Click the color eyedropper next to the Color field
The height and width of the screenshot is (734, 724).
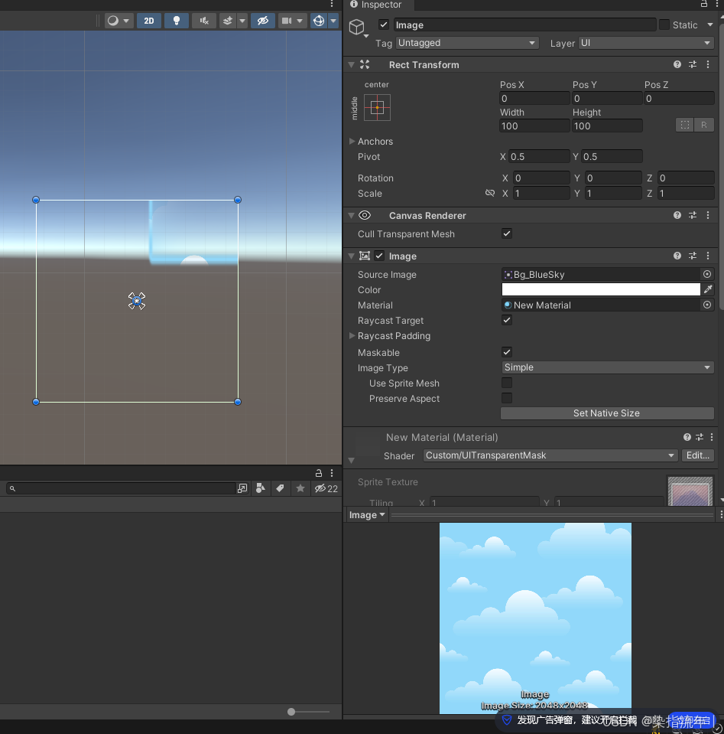pyautogui.click(x=709, y=289)
